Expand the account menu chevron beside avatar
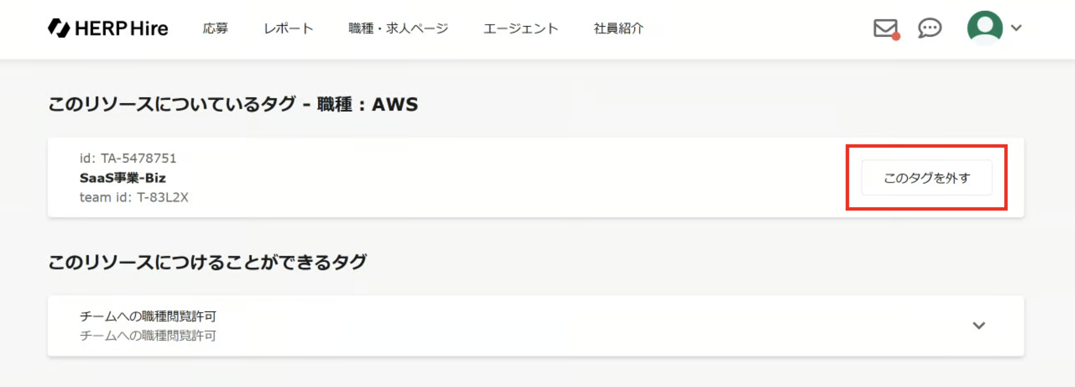 1016,28
